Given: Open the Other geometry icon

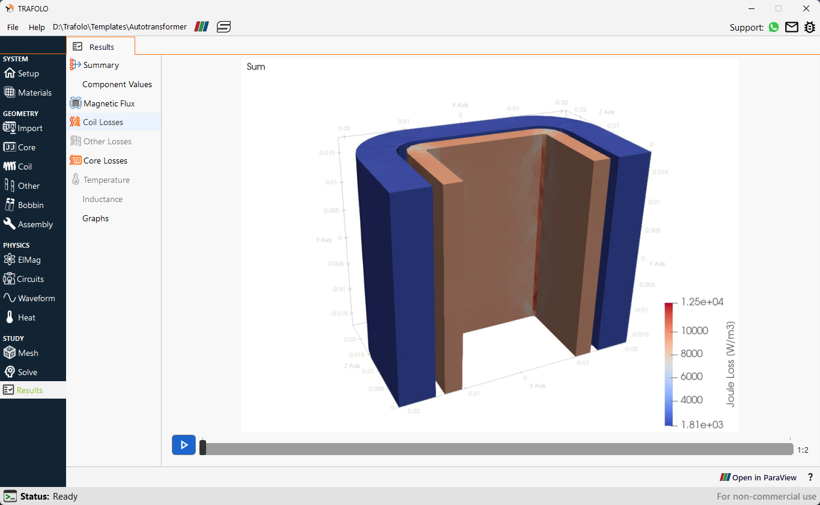Looking at the screenshot, I should [9, 186].
